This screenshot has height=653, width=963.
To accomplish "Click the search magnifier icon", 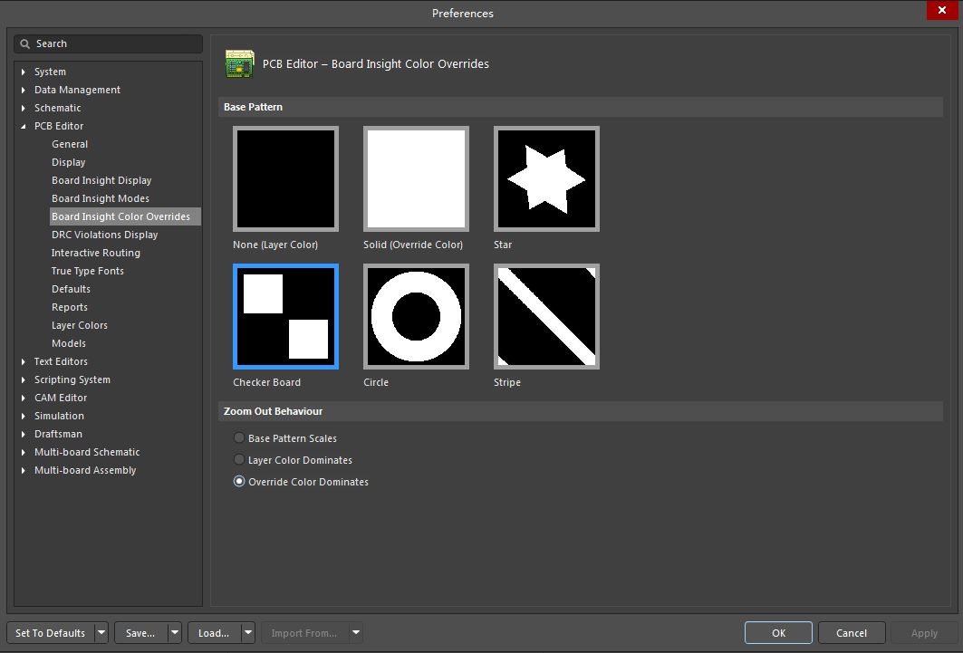I will tap(24, 43).
